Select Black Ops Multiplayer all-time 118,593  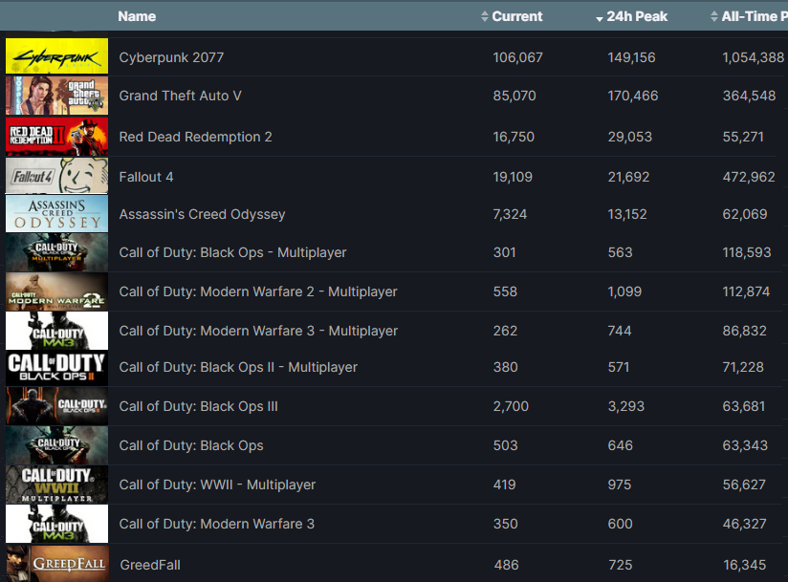tap(747, 252)
